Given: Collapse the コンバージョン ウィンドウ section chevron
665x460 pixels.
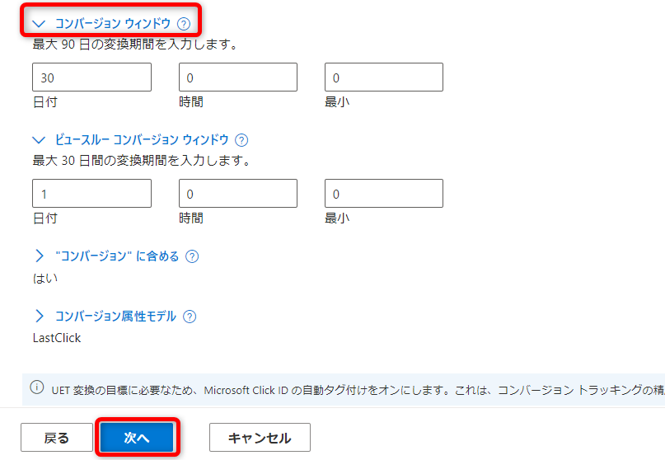Looking at the screenshot, I should tap(39, 24).
